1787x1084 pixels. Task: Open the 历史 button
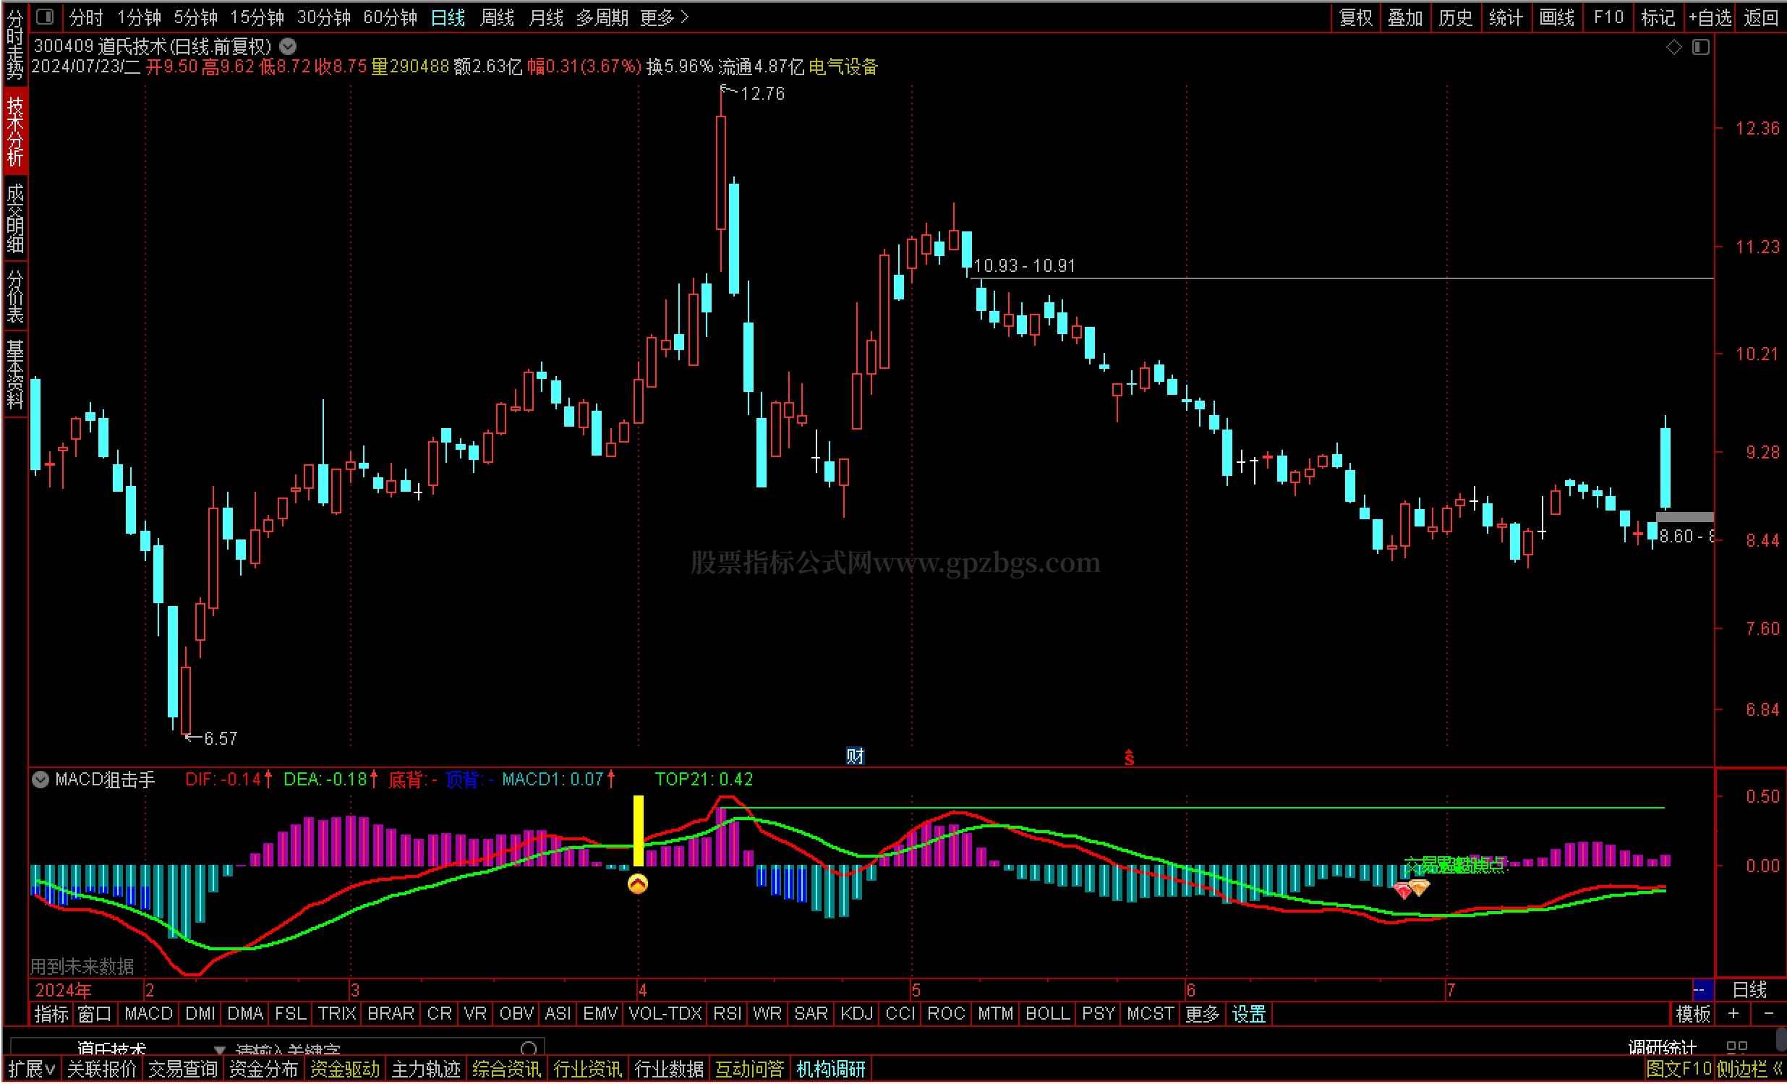[1456, 17]
